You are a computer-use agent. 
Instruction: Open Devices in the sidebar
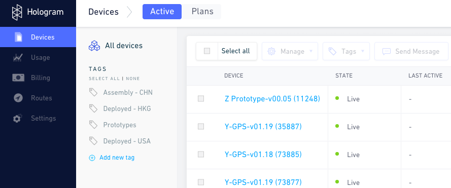click(38, 37)
